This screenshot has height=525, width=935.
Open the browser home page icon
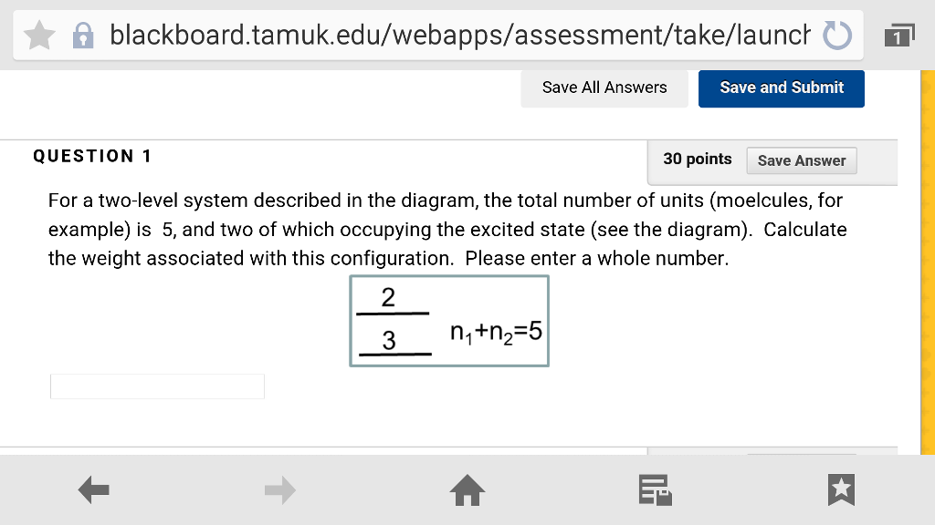[467, 489]
